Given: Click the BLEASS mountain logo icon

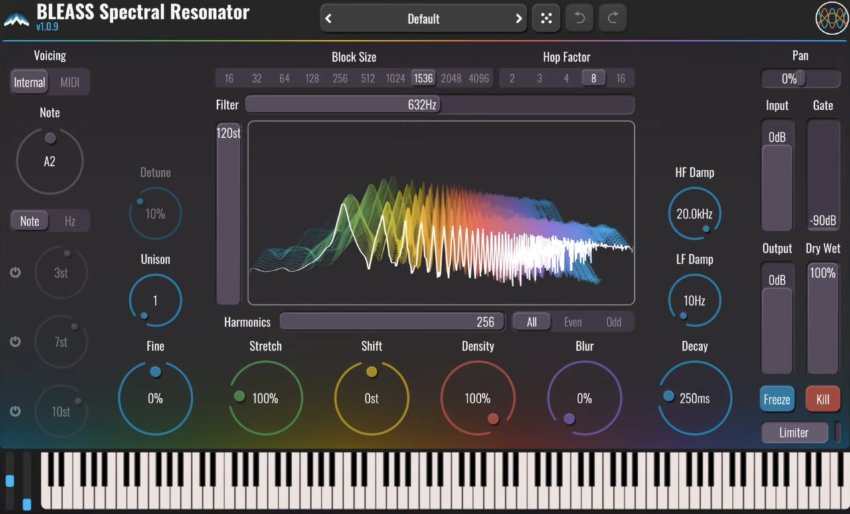Looking at the screenshot, I should pyautogui.click(x=16, y=19).
